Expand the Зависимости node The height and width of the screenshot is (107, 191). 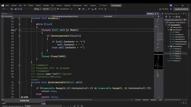tap(168, 27)
